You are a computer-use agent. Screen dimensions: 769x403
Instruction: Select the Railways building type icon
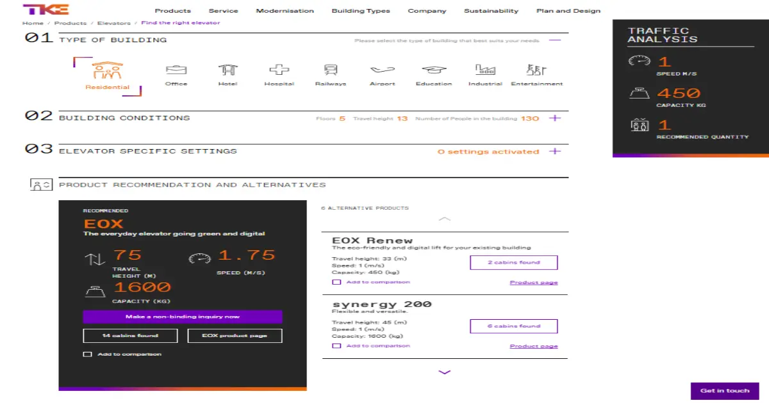[x=331, y=70]
